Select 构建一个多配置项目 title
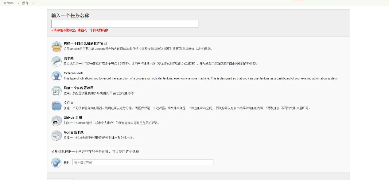 pos(79,88)
